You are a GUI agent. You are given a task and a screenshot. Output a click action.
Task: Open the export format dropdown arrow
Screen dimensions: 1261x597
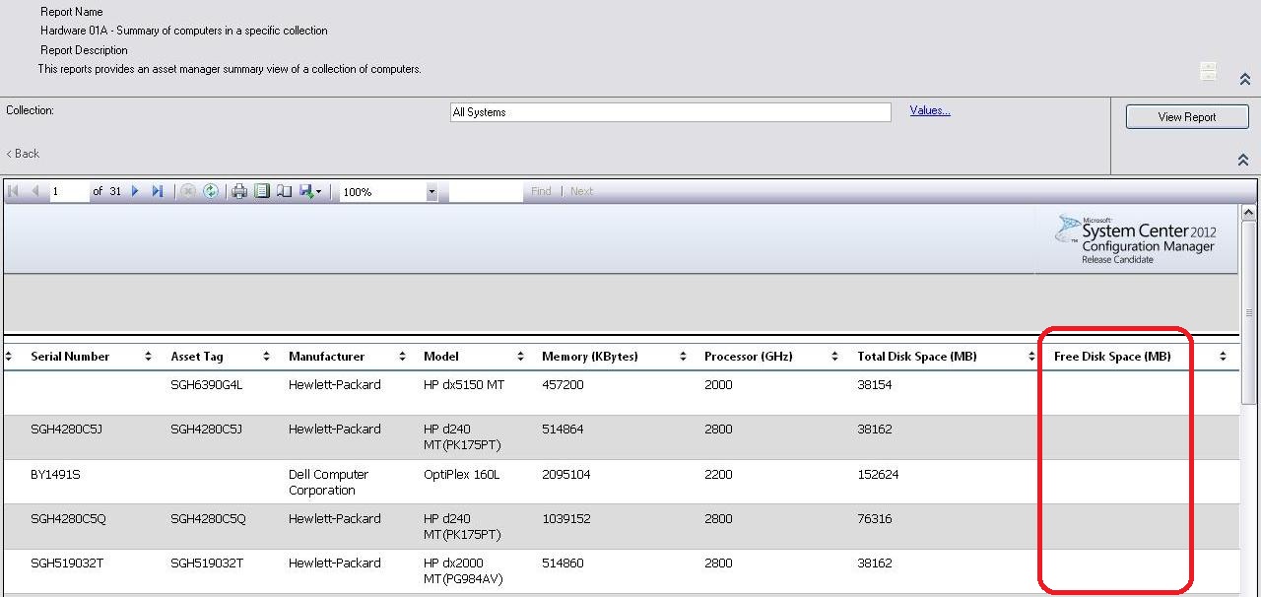click(x=320, y=191)
